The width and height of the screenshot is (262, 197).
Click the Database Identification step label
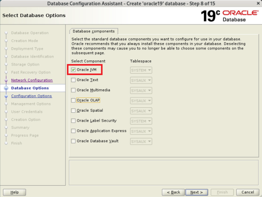[32, 56]
